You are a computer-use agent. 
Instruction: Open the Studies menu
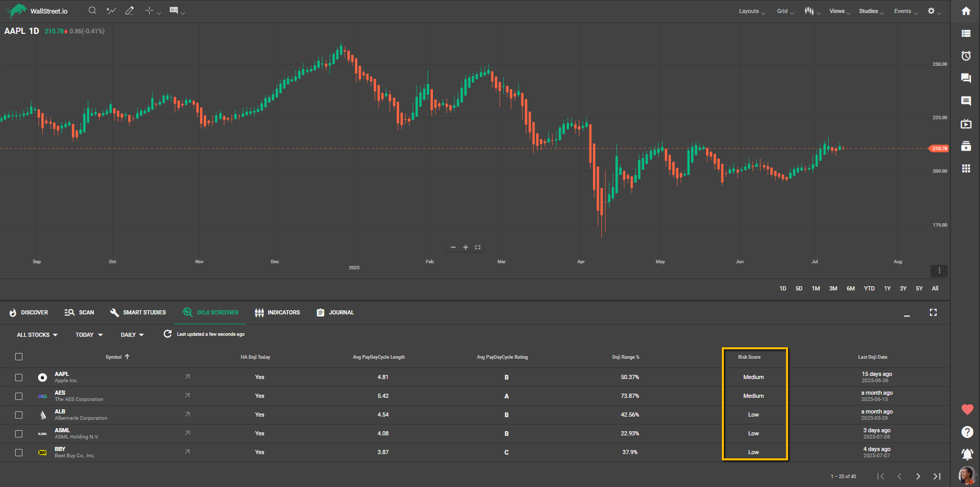(871, 11)
